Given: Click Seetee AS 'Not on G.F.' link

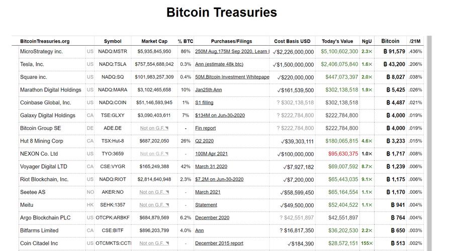Looking at the screenshot, I should point(154,192).
